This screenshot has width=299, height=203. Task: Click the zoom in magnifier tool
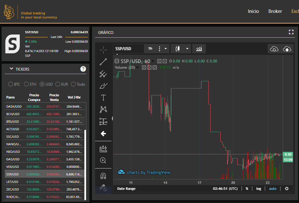[x=103, y=160]
